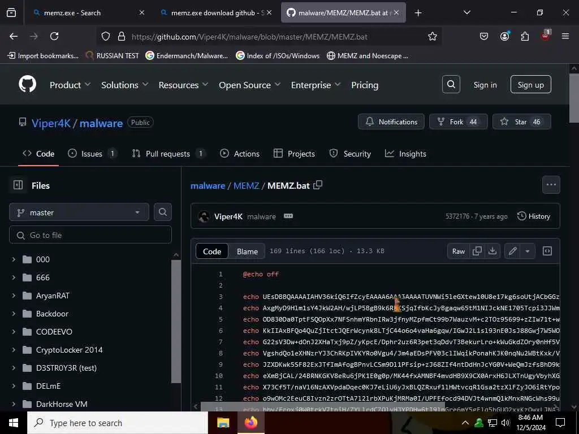The height and width of the screenshot is (434, 579).
Task: List all tabs dropdown arrow
Action: (x=466, y=12)
